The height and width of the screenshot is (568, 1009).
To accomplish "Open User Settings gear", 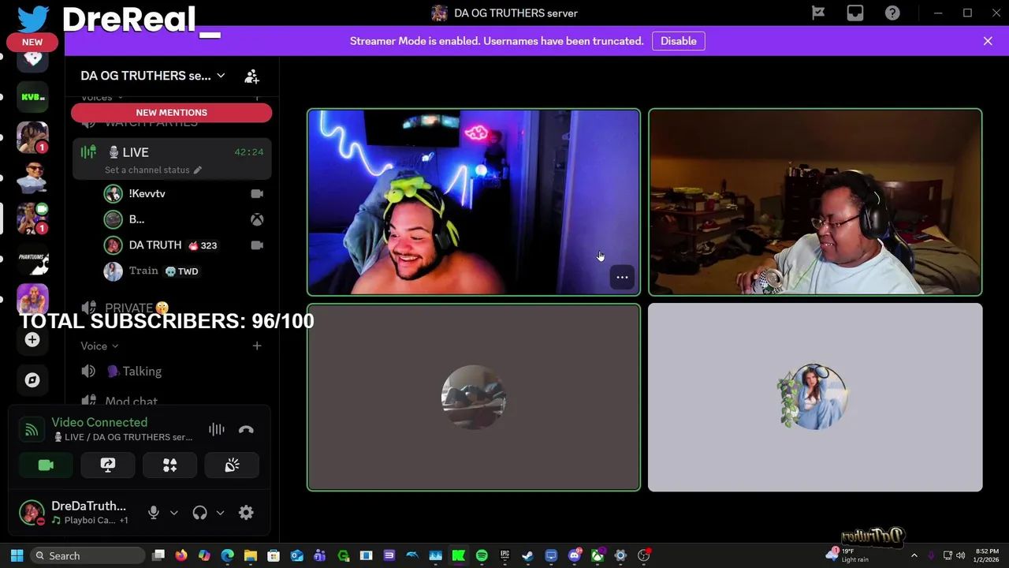I will pyautogui.click(x=246, y=513).
